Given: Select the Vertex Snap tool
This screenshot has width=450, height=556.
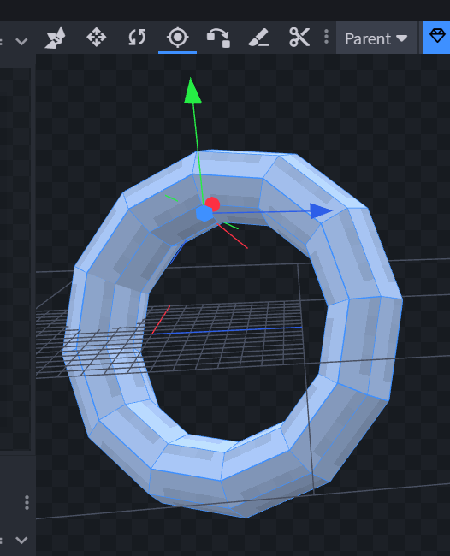Looking at the screenshot, I should 218,38.
